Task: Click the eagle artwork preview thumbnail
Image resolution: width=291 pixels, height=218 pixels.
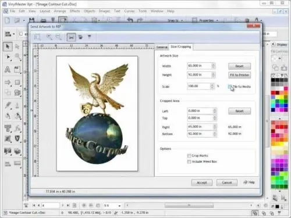Action: [97, 113]
